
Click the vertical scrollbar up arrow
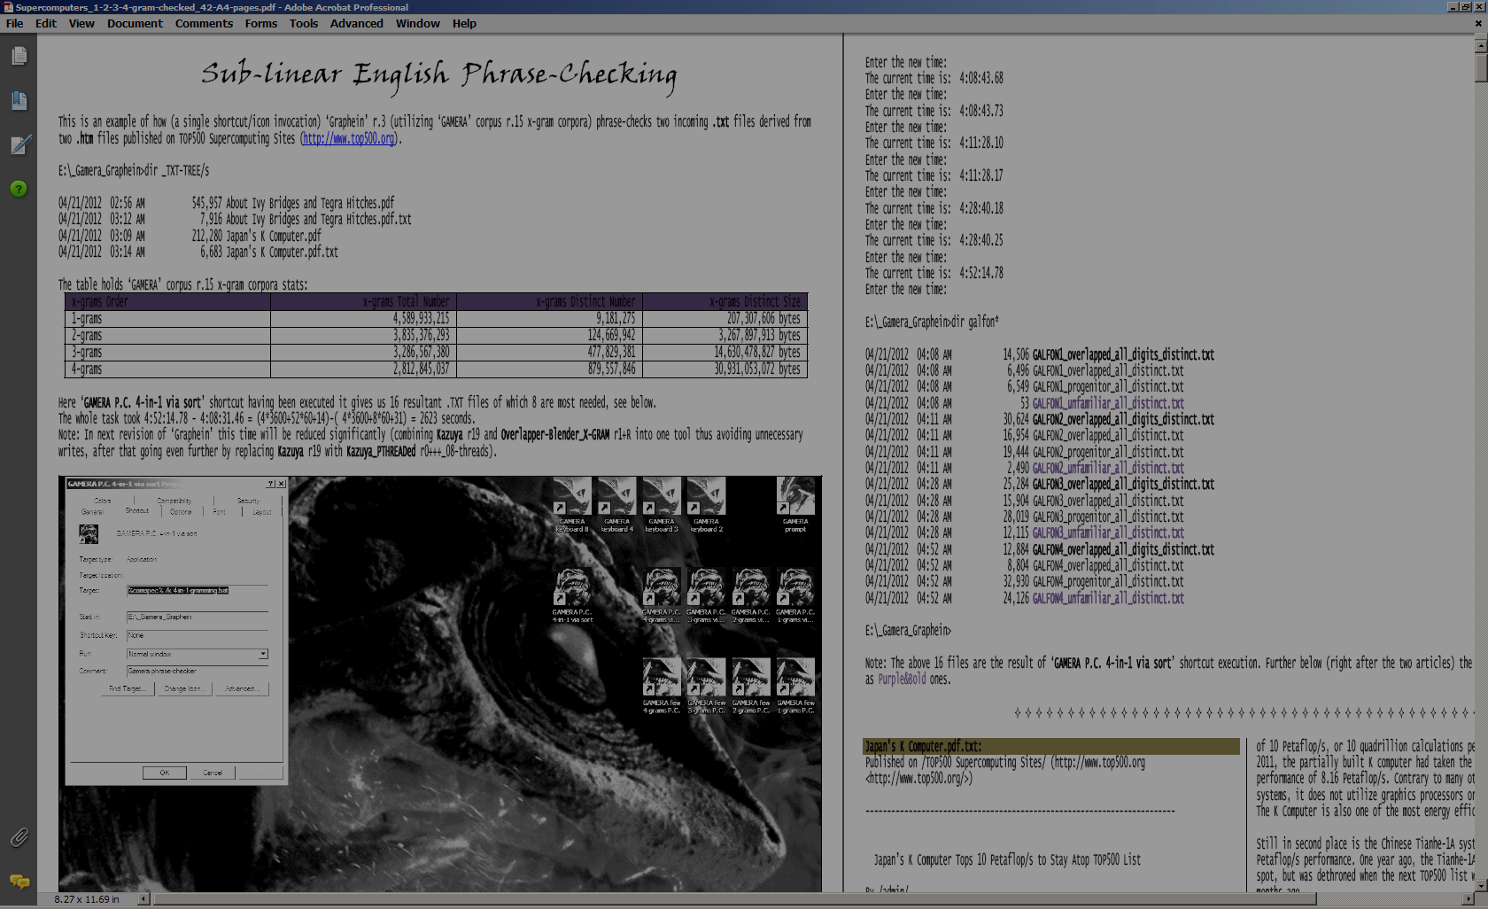tap(1480, 44)
